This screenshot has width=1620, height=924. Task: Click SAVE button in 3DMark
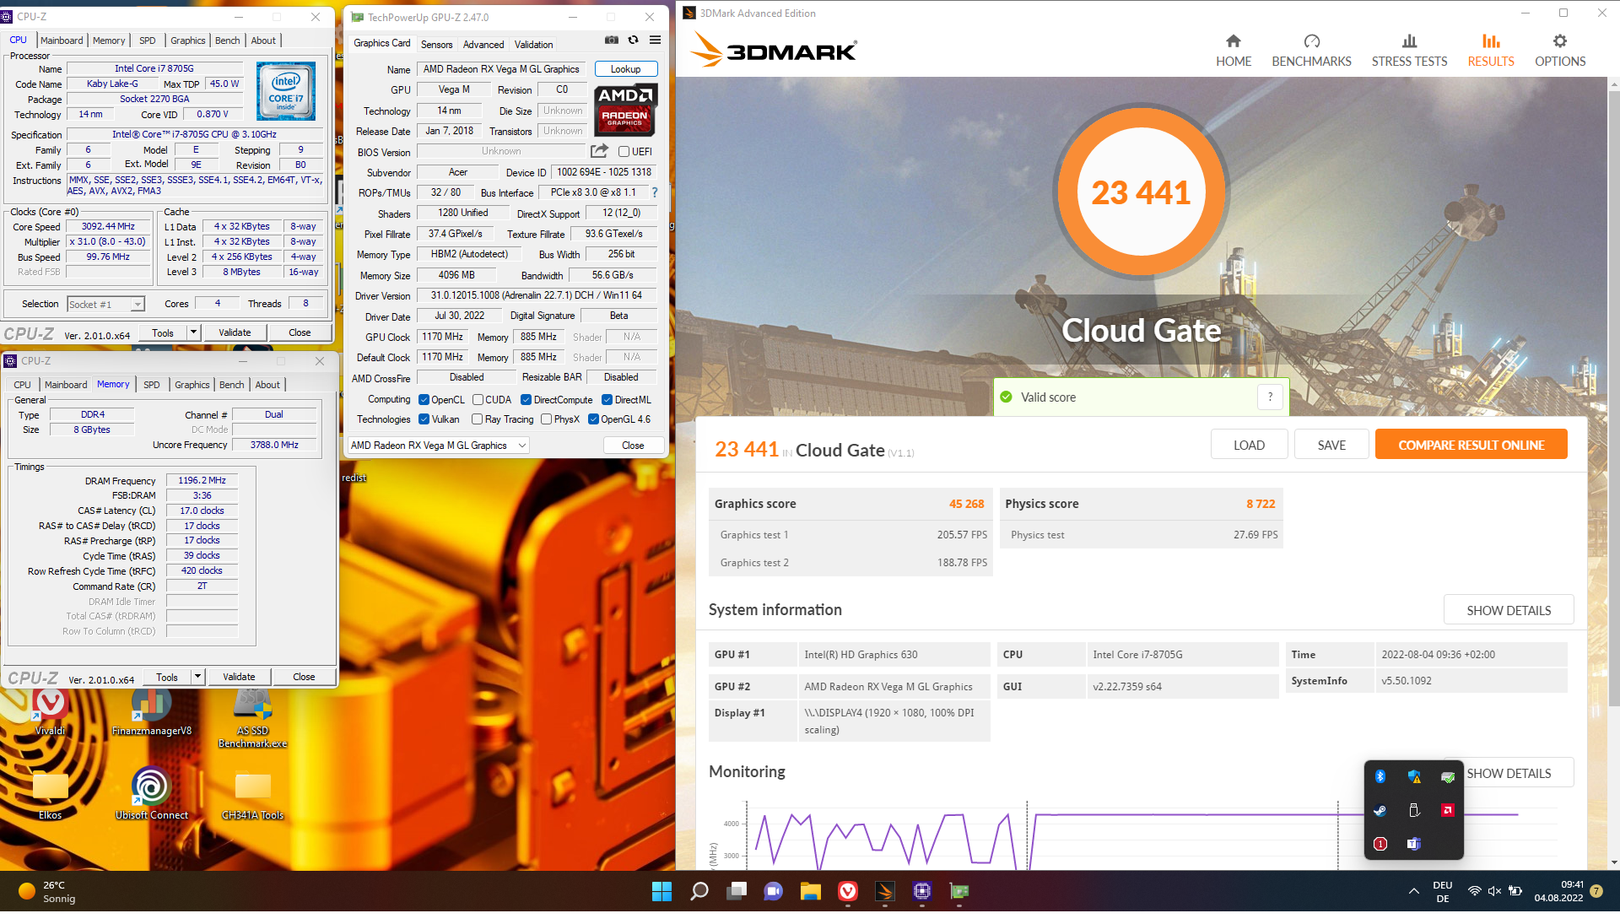[x=1331, y=445]
